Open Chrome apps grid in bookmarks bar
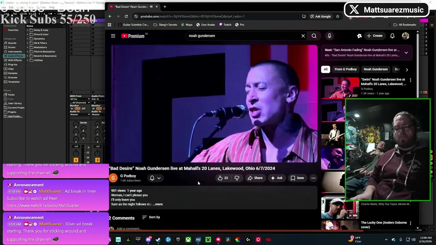Screen dimensions: 436x245 [109, 24]
